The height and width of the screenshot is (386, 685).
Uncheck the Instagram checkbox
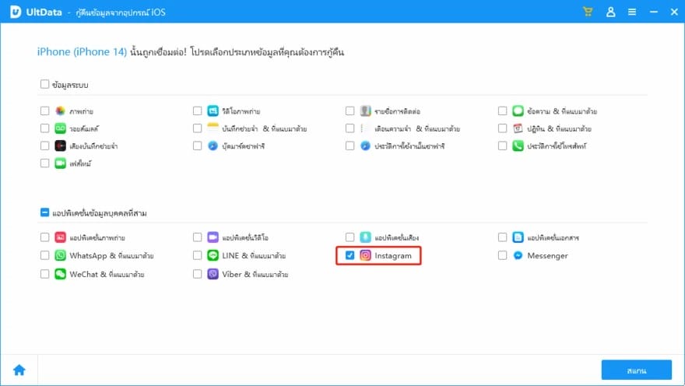click(350, 255)
